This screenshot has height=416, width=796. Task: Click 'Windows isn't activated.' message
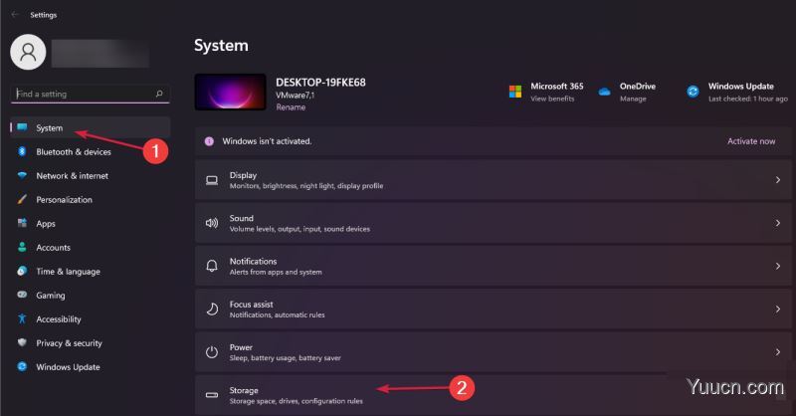click(267, 141)
